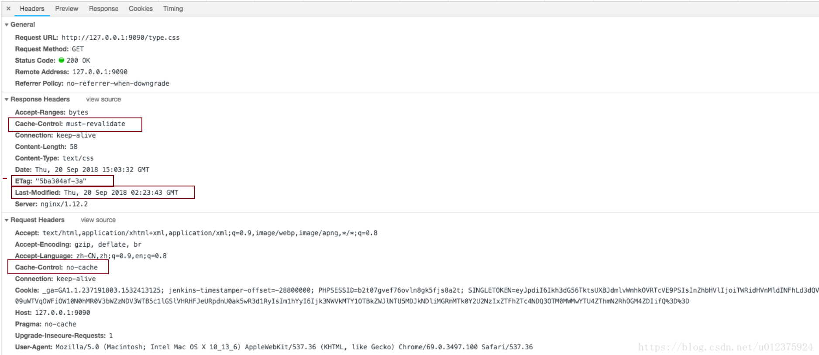Open the Timing tab
The height and width of the screenshot is (355, 819).
(173, 9)
